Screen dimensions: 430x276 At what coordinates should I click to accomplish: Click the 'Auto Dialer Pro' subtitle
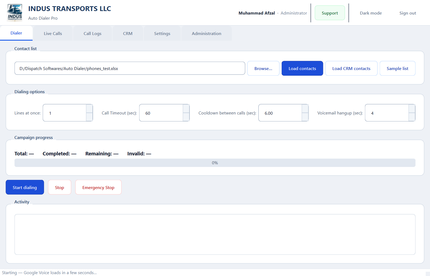click(x=43, y=18)
